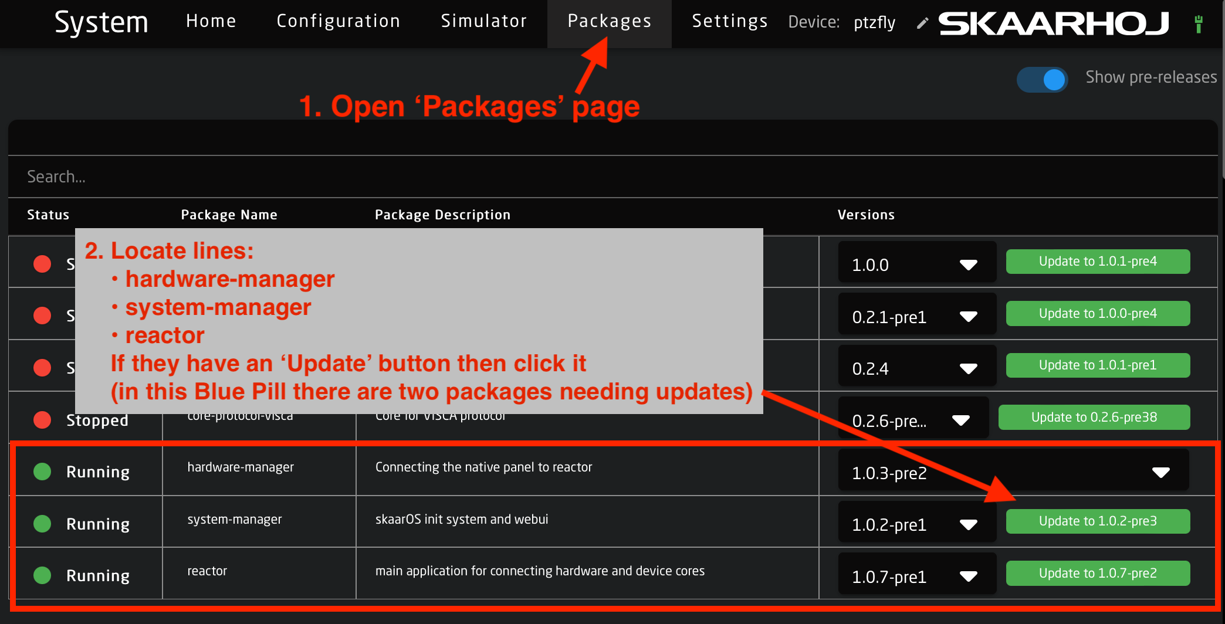Viewport: 1225px width, 624px height.
Task: Click the green connection status plug icon
Action: 1199,23
